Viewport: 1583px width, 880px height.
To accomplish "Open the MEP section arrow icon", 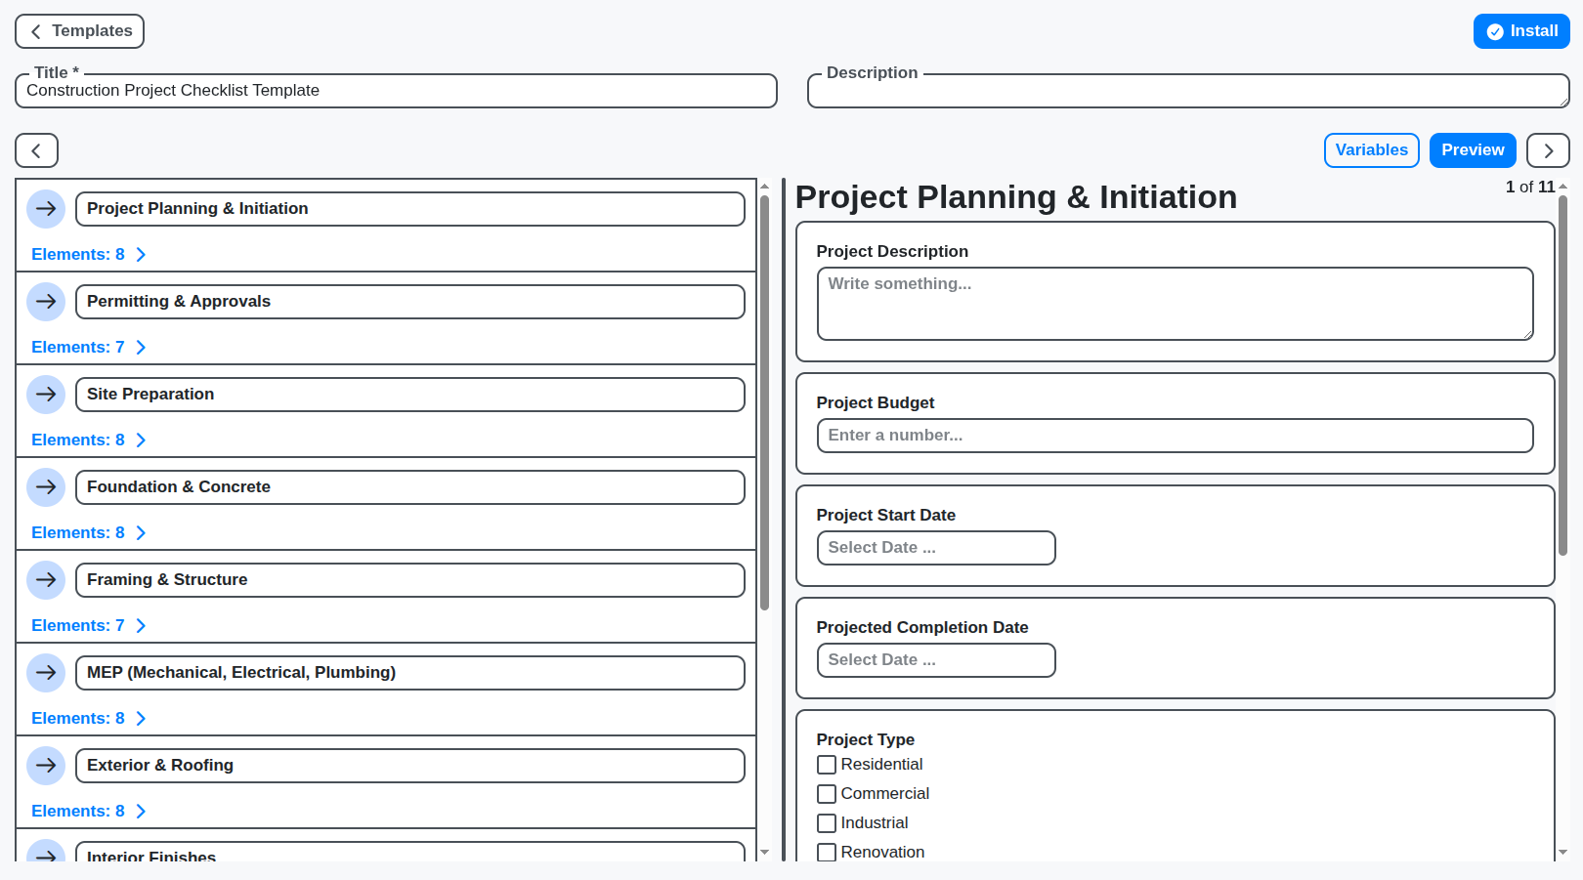I will pyautogui.click(x=46, y=672).
